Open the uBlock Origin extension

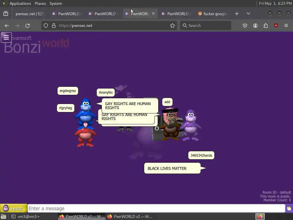pyautogui.click(x=276, y=25)
